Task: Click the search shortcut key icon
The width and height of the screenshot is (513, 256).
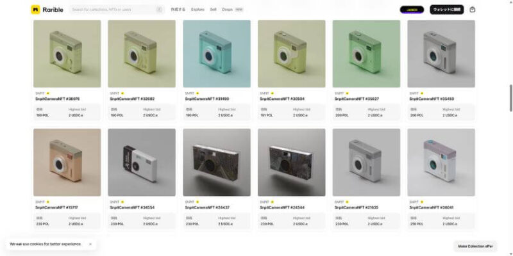Action: point(159,10)
